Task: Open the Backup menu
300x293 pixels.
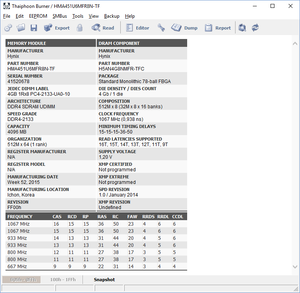Action: 112,16
